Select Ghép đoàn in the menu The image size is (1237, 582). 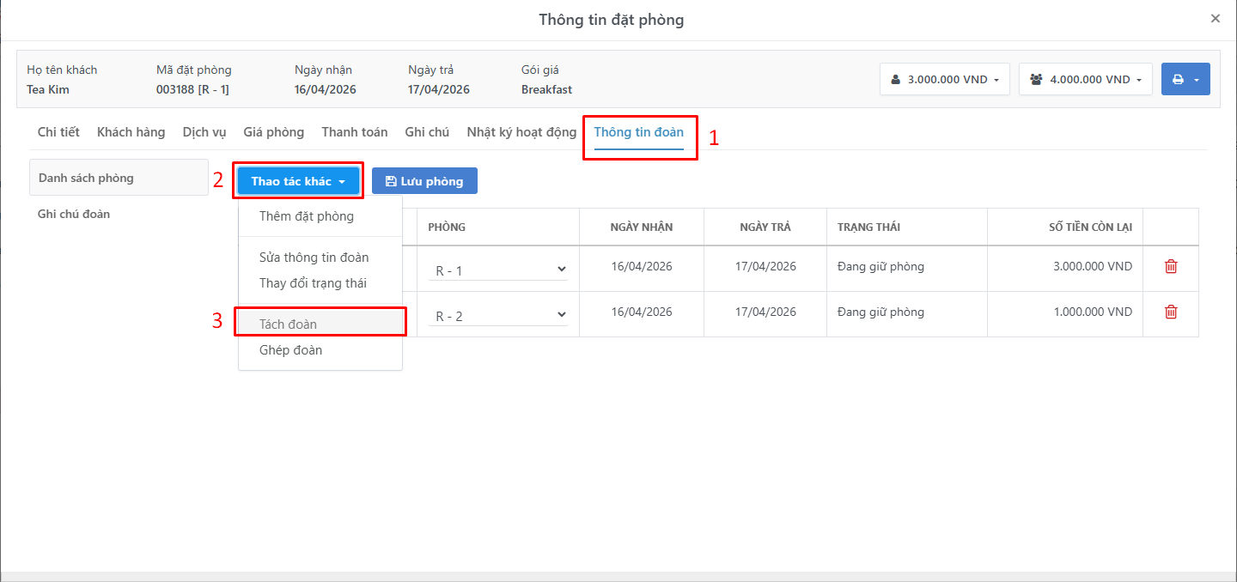click(320, 350)
